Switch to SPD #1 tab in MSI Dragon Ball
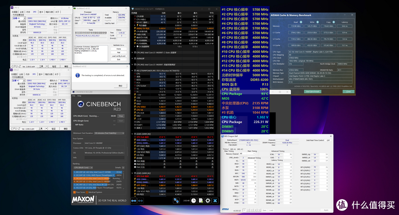Viewport: 399px width, 215px height. click(233, 149)
